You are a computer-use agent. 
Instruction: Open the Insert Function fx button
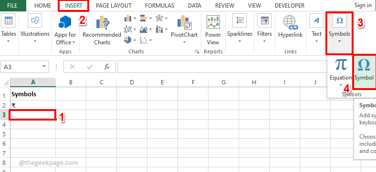(x=107, y=67)
